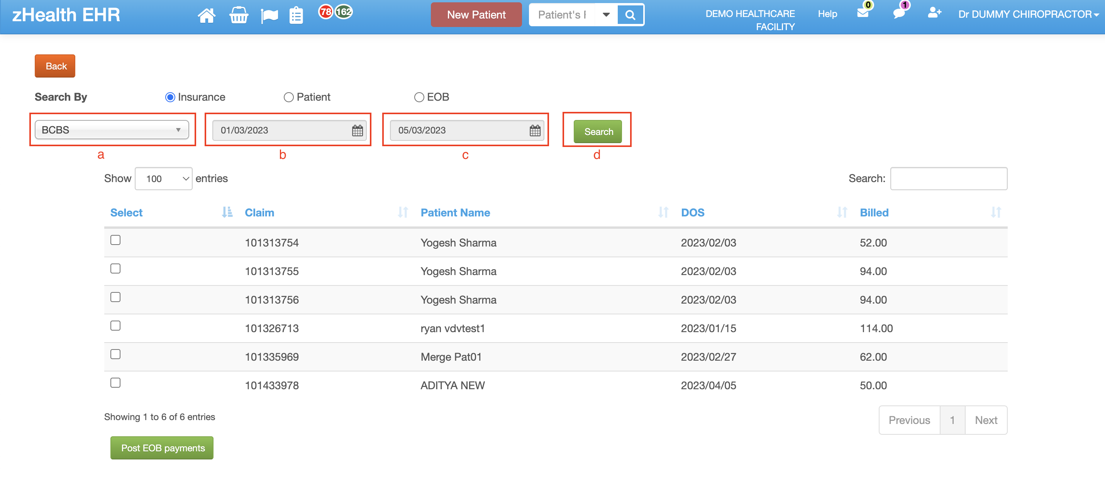The width and height of the screenshot is (1105, 493).
Task: Click the 01/03/2023 start date field
Action: click(x=290, y=130)
